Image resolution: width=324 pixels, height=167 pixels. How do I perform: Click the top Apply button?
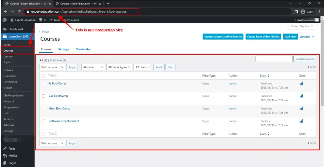(72, 67)
